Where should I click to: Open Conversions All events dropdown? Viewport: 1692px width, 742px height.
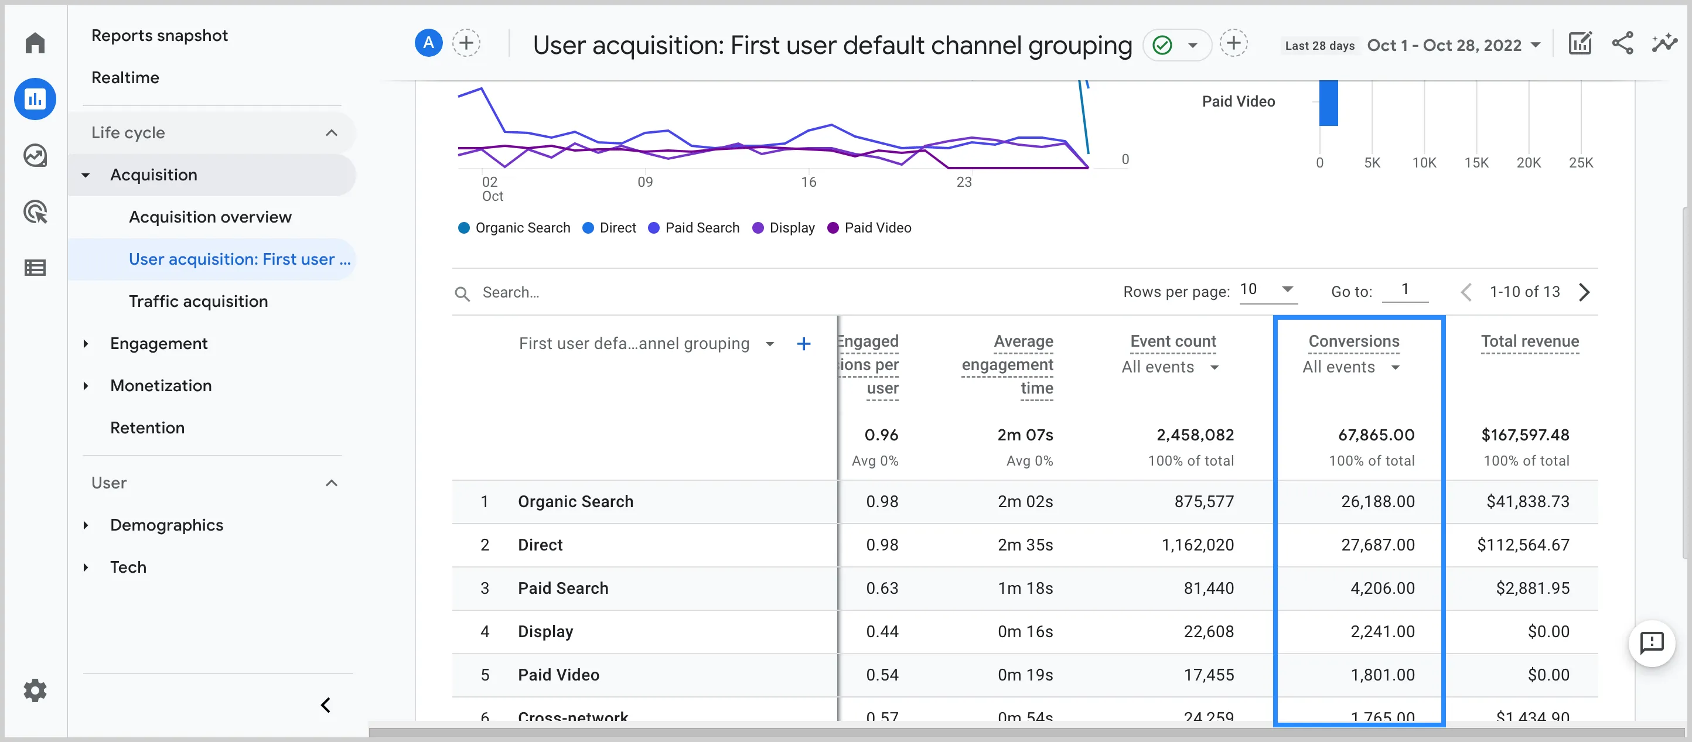point(1351,368)
